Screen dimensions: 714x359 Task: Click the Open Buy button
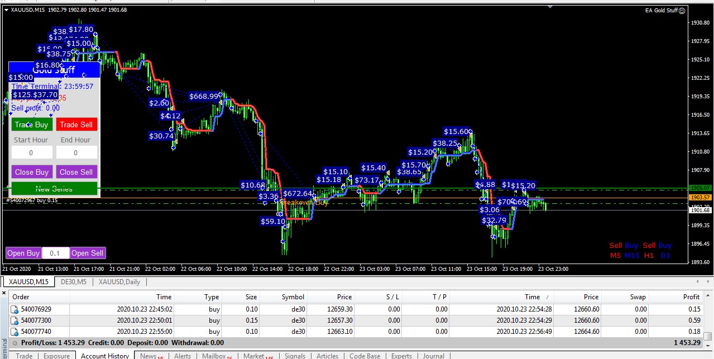(x=23, y=253)
